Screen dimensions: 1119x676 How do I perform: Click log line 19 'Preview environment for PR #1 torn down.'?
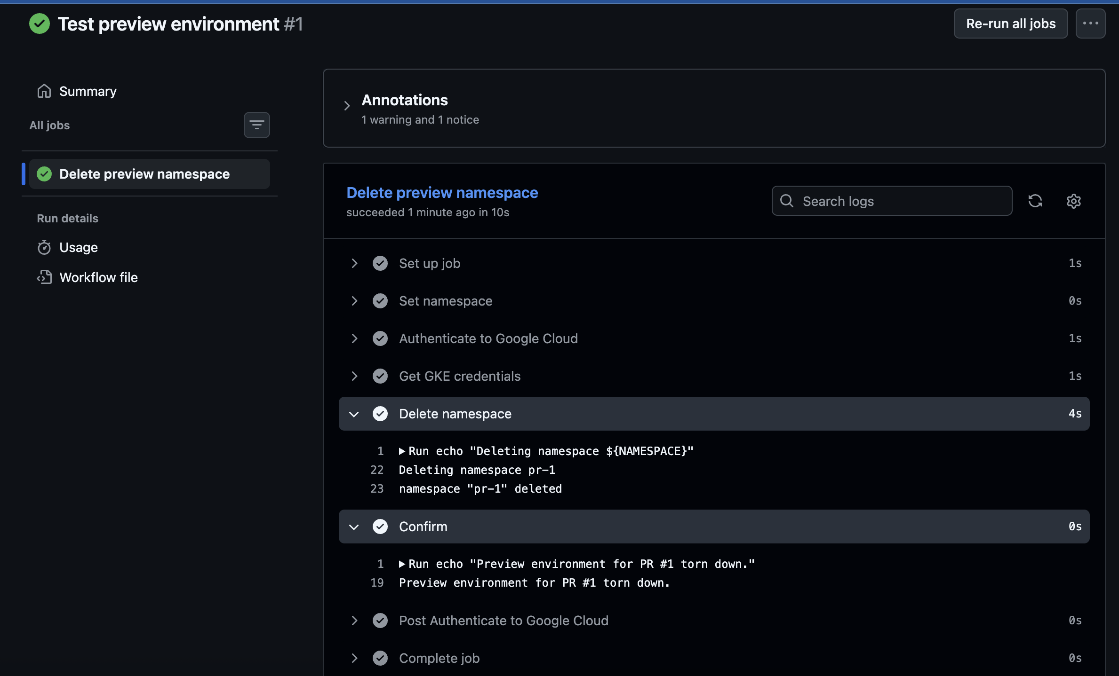pyautogui.click(x=535, y=583)
